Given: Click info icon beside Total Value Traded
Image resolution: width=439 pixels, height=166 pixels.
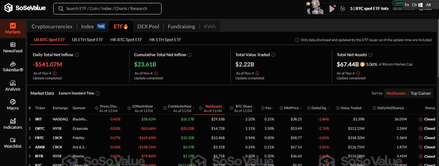Looking at the screenshot, I should click(x=273, y=55).
